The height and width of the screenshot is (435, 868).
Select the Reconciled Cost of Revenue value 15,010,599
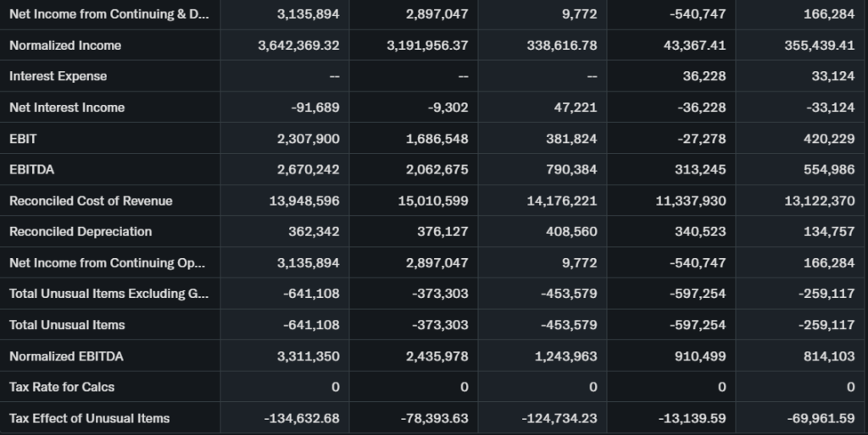pos(432,201)
